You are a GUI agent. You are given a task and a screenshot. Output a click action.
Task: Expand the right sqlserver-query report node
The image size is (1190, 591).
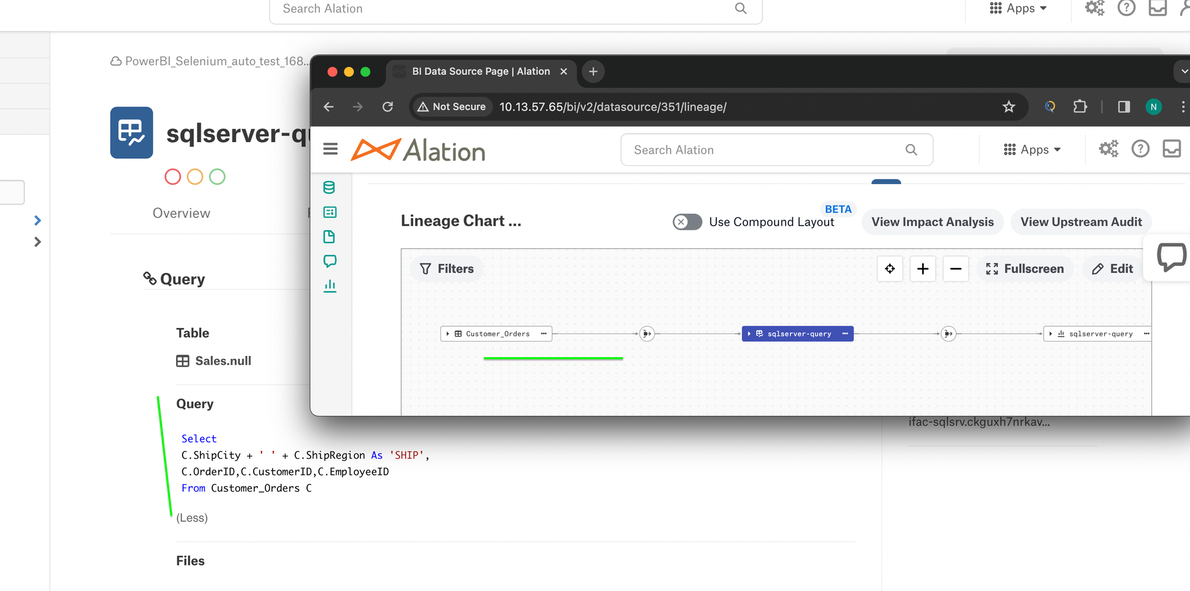pyautogui.click(x=1050, y=334)
